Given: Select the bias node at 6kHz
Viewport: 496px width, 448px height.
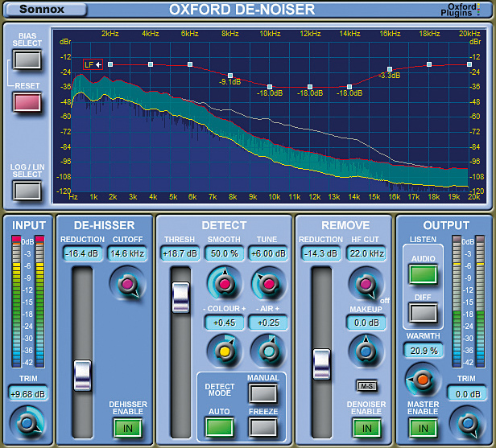Looking at the screenshot, I should coord(190,64).
